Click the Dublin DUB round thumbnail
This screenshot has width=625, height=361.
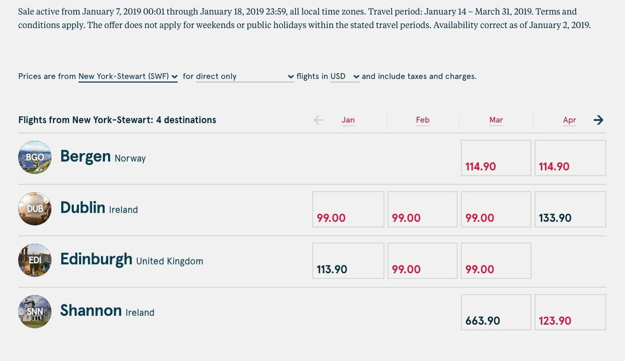click(x=35, y=209)
